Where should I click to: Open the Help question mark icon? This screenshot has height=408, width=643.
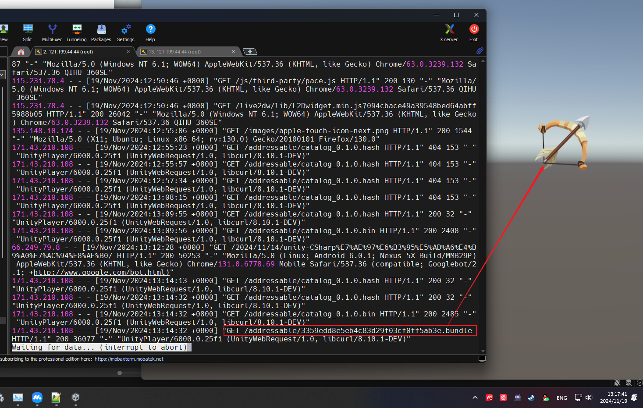(x=150, y=33)
